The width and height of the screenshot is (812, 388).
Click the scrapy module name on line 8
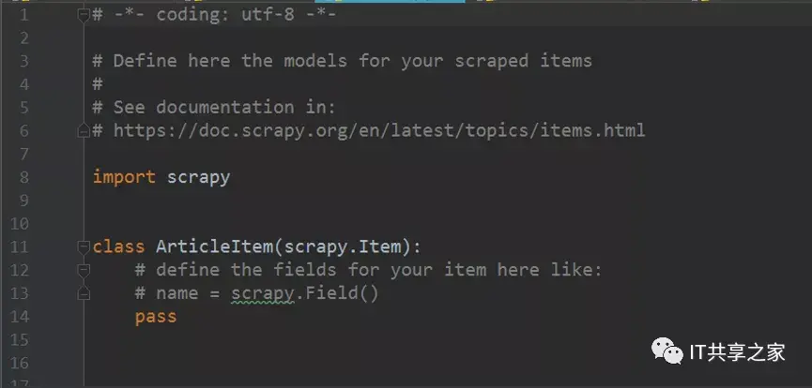(198, 177)
